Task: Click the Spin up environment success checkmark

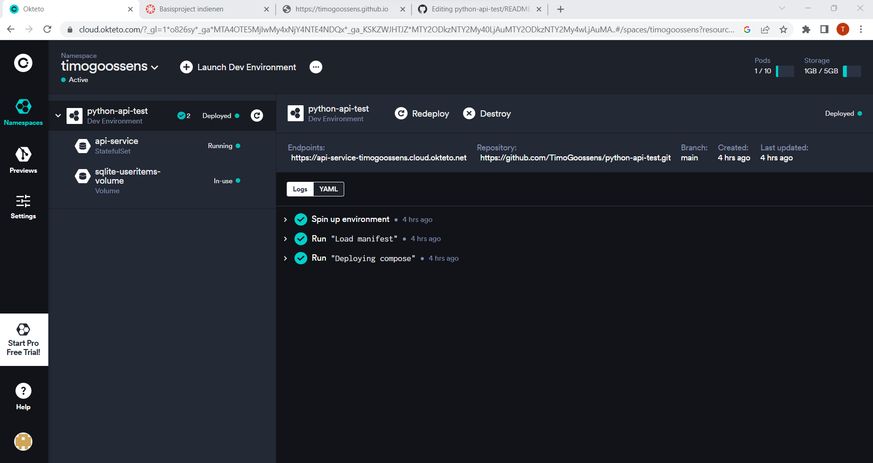Action: 301,220
